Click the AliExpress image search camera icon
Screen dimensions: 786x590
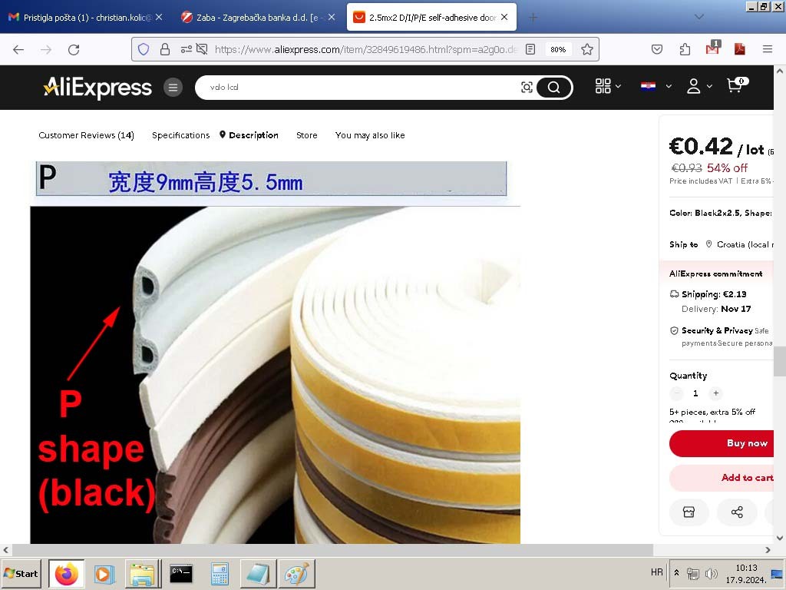click(x=527, y=88)
